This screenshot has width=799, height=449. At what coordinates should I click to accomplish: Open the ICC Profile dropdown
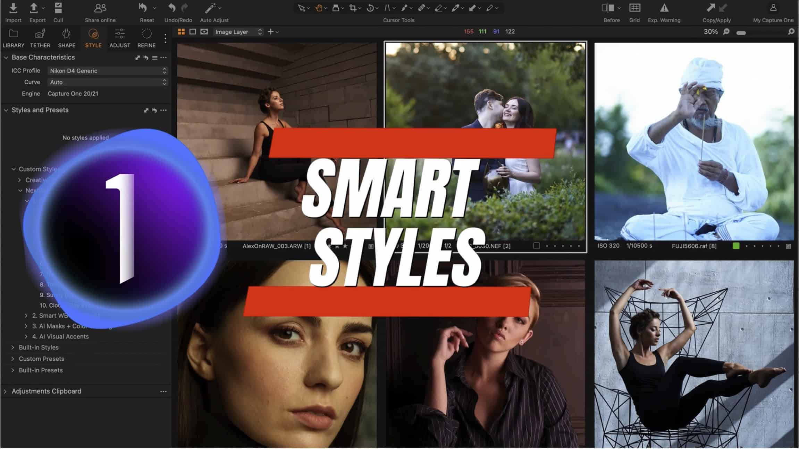point(108,71)
